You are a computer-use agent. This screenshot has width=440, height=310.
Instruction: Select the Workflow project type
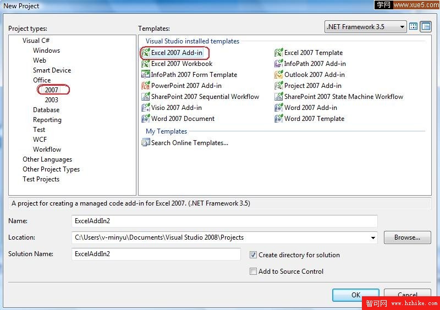pyautogui.click(x=47, y=150)
